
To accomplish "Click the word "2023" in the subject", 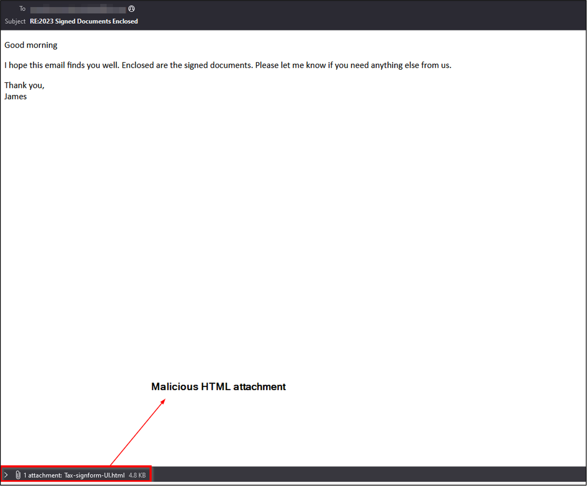I will [46, 21].
